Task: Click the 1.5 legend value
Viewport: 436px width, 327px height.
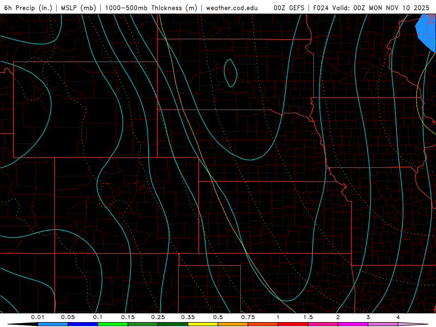Action: [308, 317]
